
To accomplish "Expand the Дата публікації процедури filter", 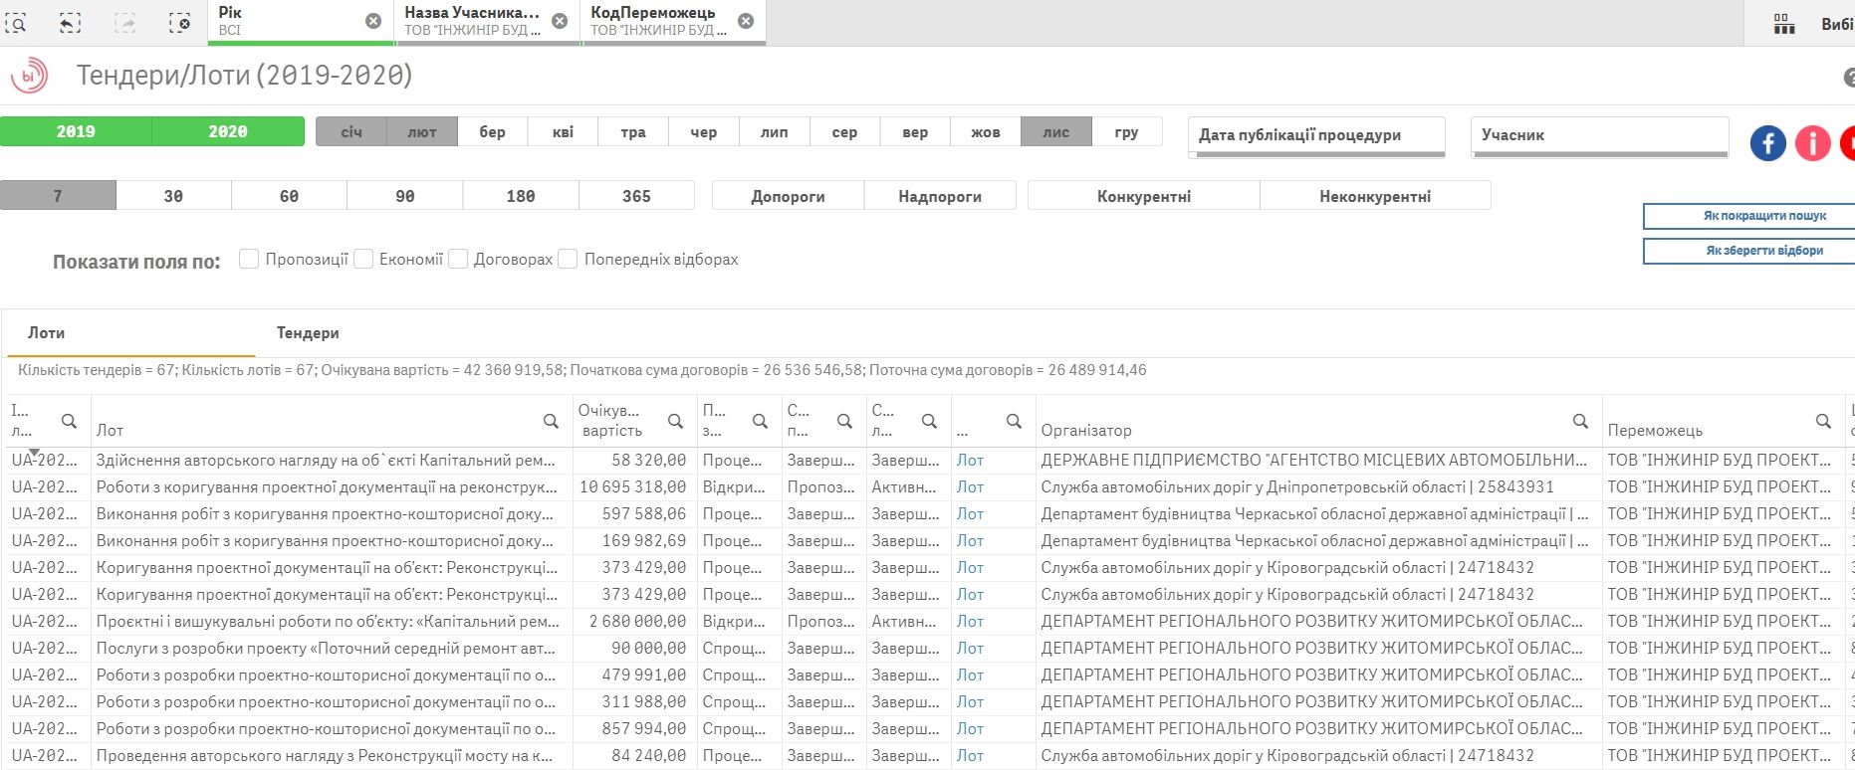I will 1315,136.
